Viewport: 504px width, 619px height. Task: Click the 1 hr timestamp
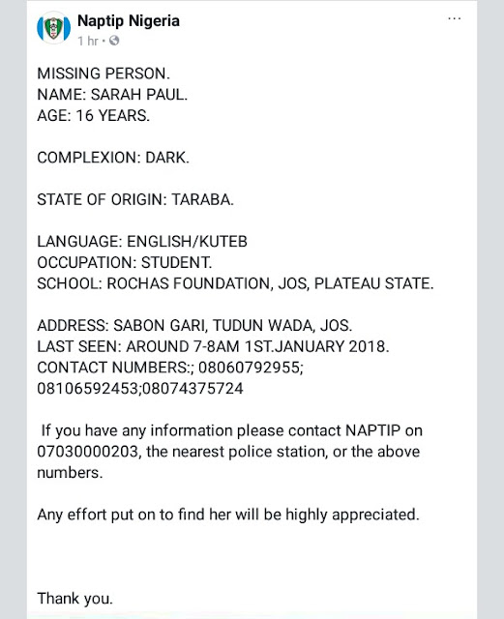pyautogui.click(x=88, y=41)
